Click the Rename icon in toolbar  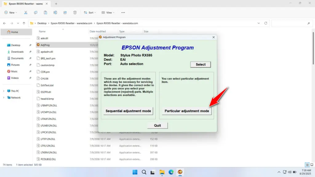[x=55, y=12]
